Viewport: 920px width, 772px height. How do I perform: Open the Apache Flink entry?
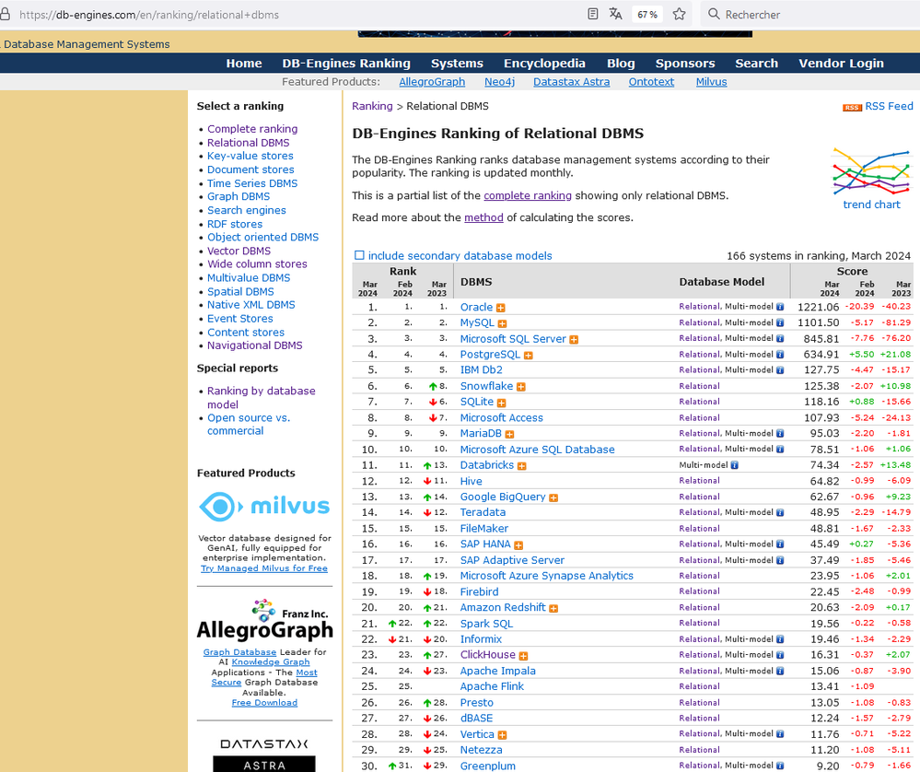pyautogui.click(x=492, y=686)
